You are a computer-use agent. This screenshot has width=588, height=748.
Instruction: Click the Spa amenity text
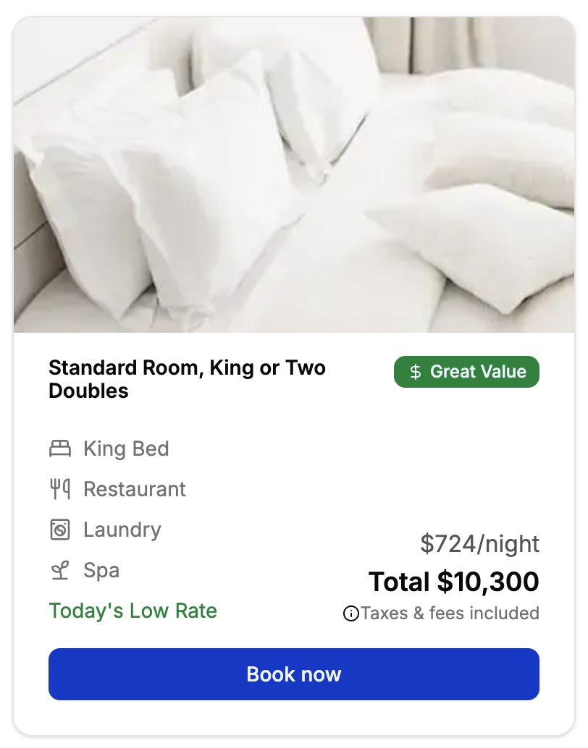[101, 571]
